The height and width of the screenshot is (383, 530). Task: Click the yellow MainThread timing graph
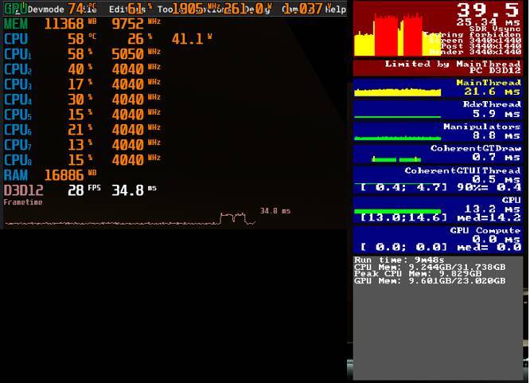coord(398,92)
